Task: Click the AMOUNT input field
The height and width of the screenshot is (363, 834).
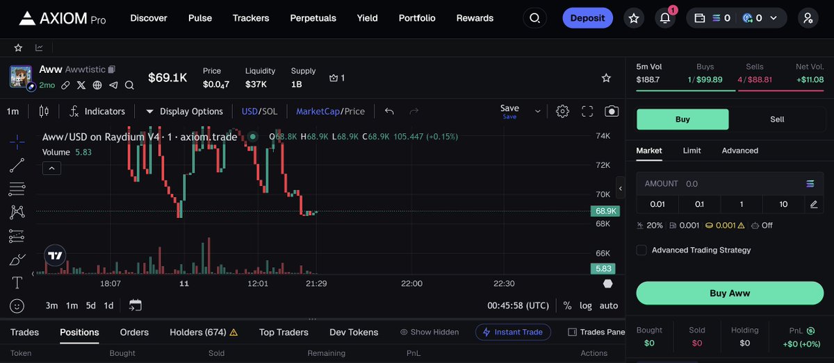Action: coord(730,184)
